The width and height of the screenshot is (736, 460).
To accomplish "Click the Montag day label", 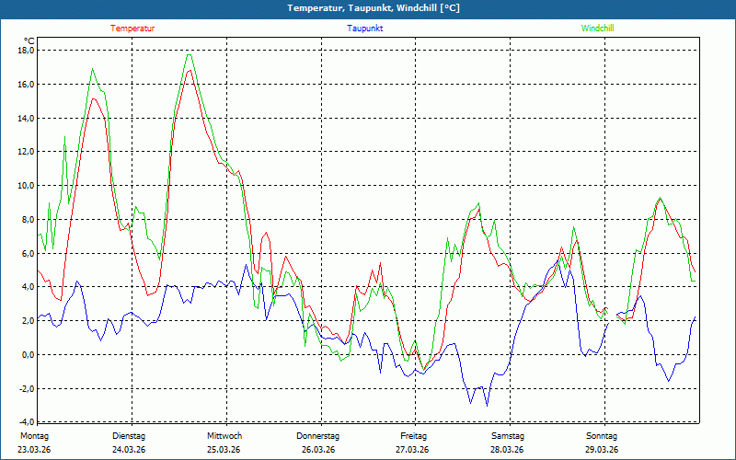I will [33, 436].
